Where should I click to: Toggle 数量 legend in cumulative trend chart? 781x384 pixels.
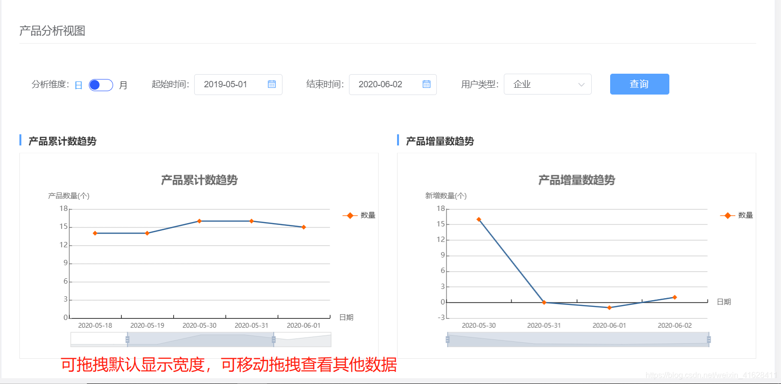pos(359,215)
